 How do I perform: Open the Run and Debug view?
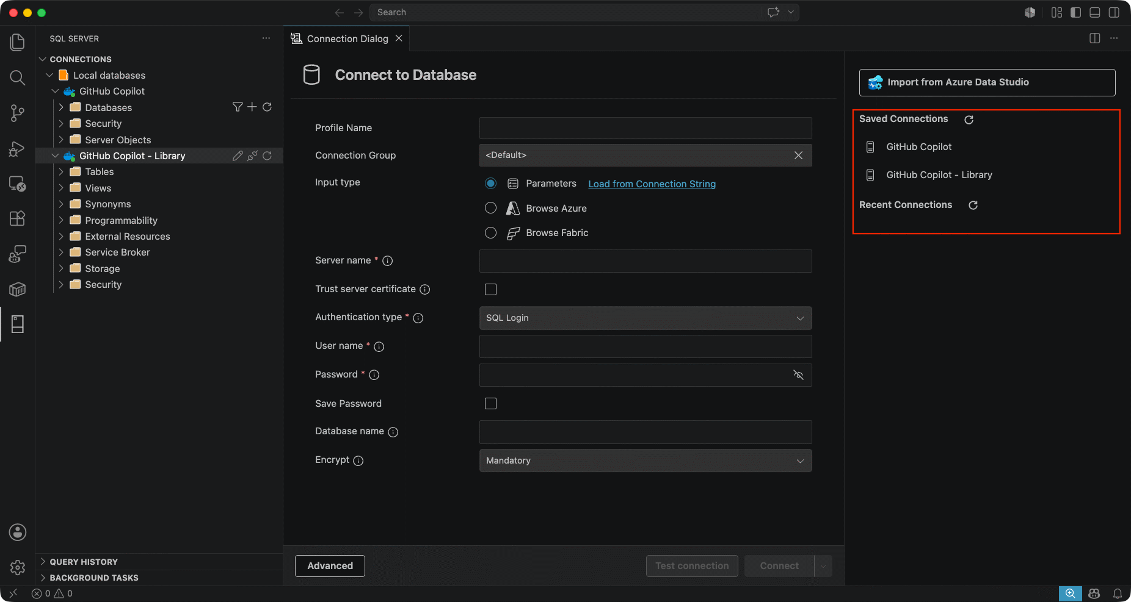17,148
